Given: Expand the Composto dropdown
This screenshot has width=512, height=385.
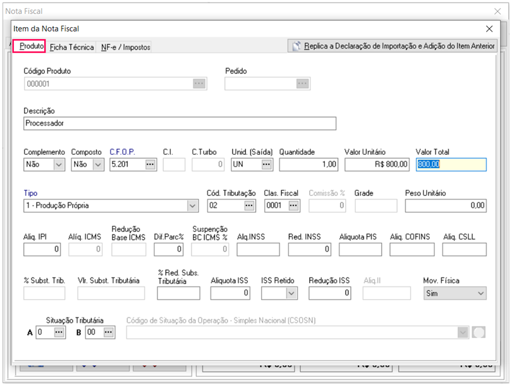Looking at the screenshot, I should (98, 164).
